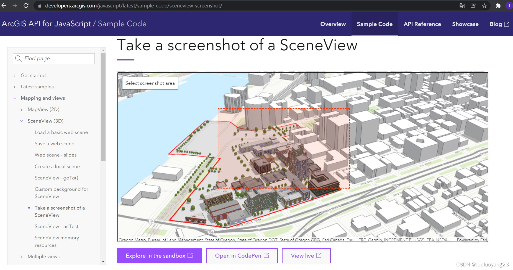Click Explore in the sandbox button
The height and width of the screenshot is (270, 513).
click(x=159, y=256)
